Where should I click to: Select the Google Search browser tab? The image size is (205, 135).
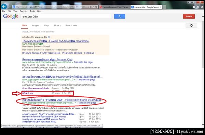click(146, 7)
